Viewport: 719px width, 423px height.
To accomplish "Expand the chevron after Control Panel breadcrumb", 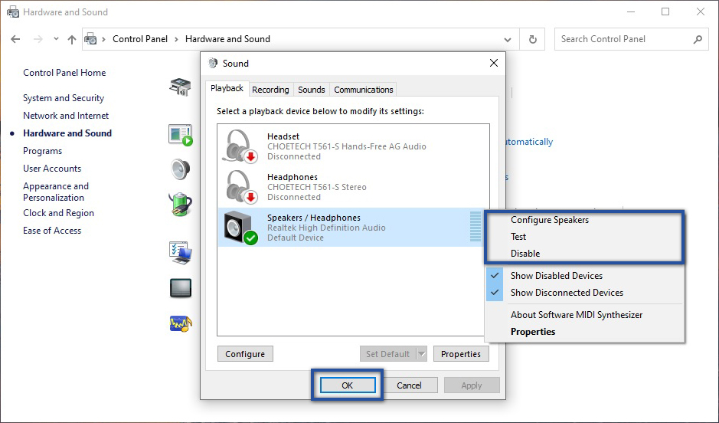I will coord(176,39).
